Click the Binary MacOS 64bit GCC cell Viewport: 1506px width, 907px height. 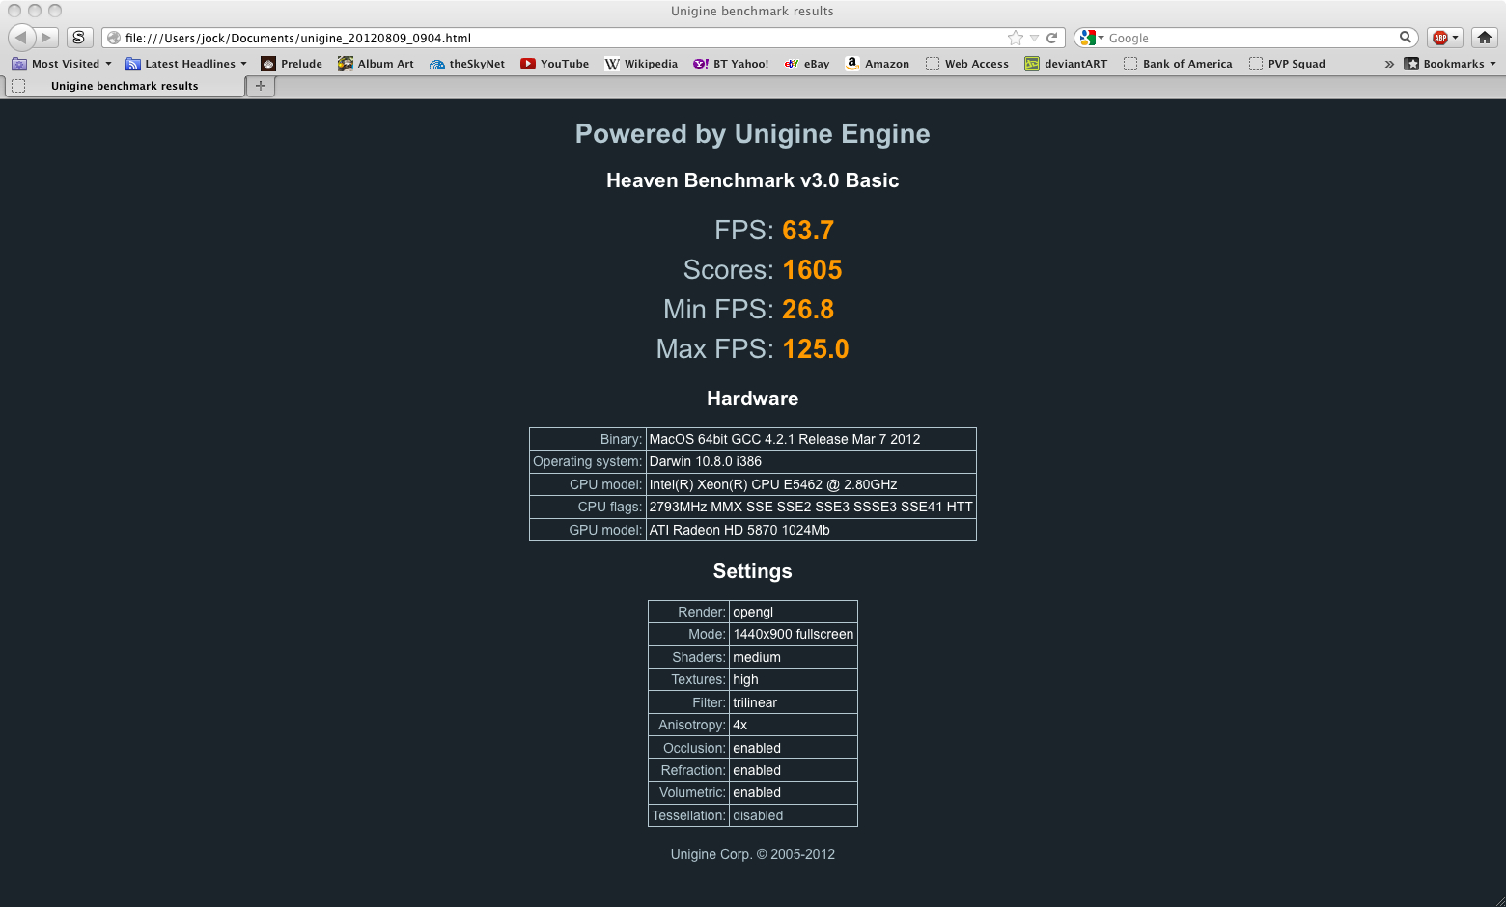(811, 439)
